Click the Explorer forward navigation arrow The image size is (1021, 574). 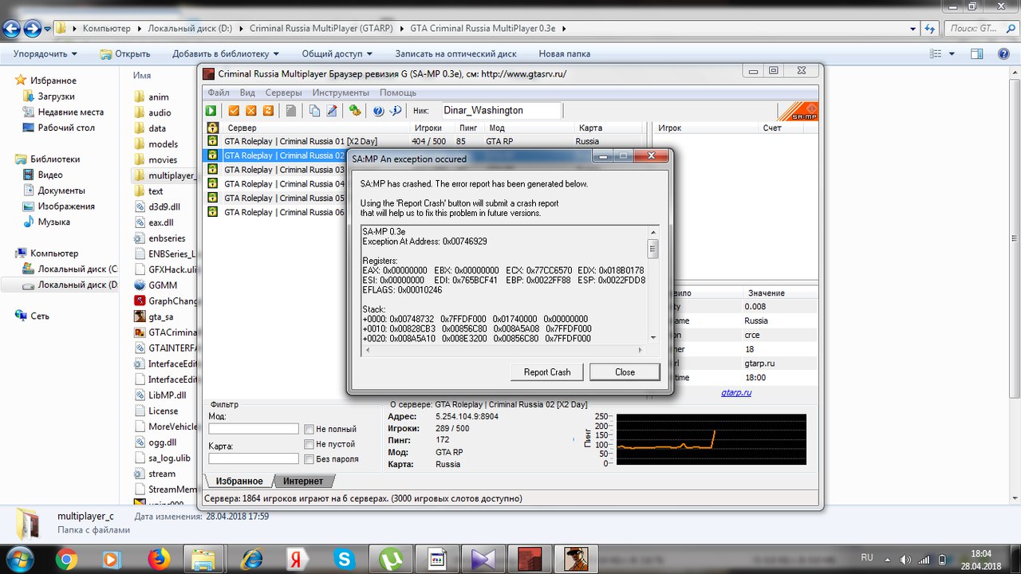[33, 29]
